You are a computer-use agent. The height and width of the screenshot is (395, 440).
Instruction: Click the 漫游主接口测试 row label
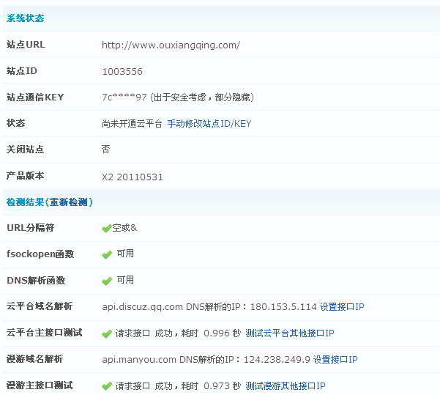[x=40, y=385]
